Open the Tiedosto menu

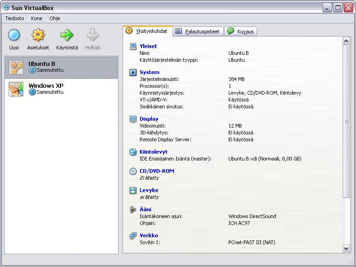[x=15, y=18]
